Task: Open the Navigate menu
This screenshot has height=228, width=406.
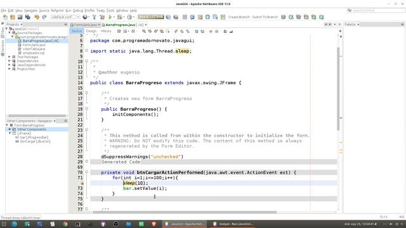Action: point(31,11)
